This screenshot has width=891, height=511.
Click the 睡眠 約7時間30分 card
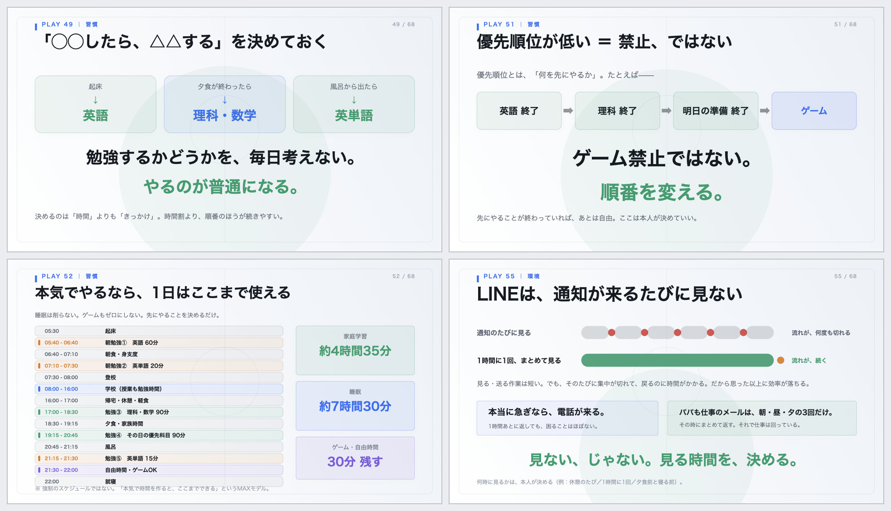click(x=355, y=405)
